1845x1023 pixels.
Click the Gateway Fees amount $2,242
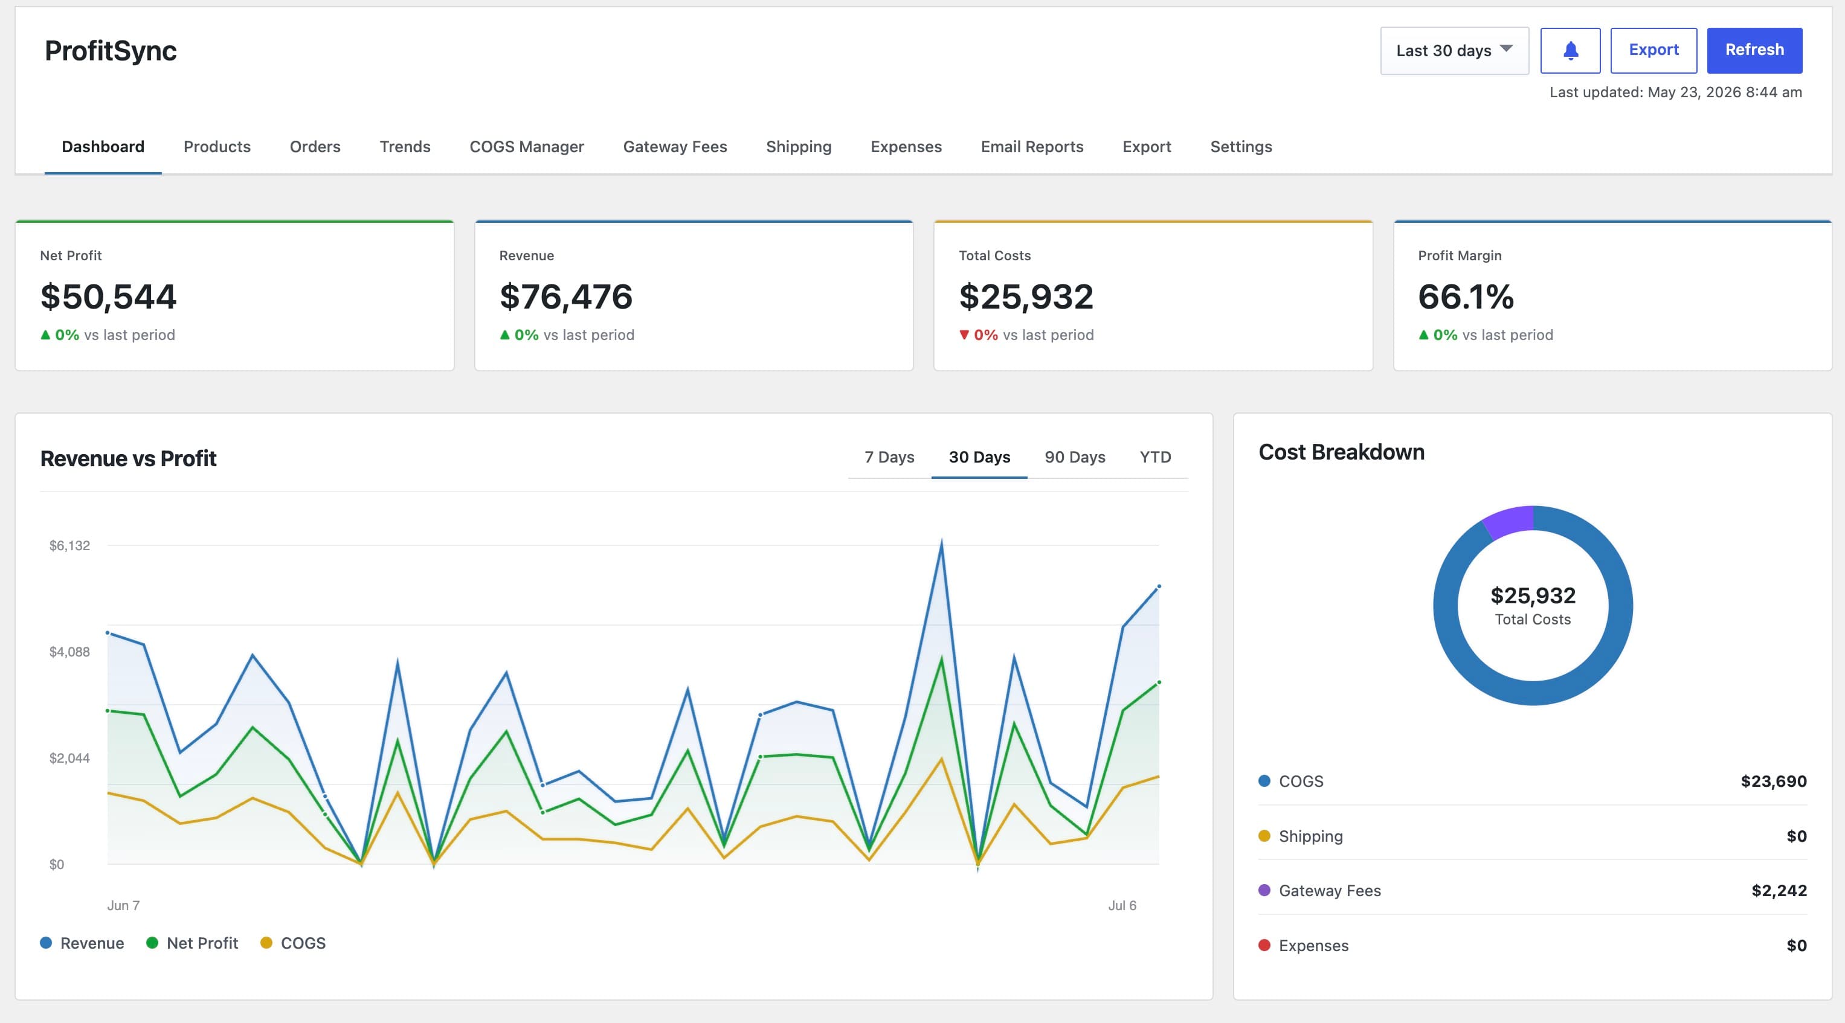(x=1779, y=891)
